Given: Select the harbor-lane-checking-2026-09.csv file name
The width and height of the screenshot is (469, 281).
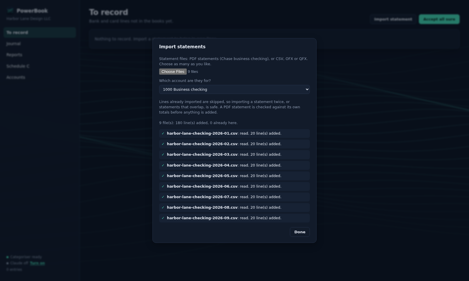Looking at the screenshot, I should [202, 218].
